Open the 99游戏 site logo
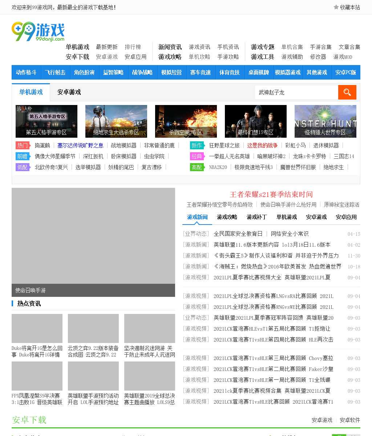Image resolution: width=372 pixels, height=436 pixels. [38, 32]
